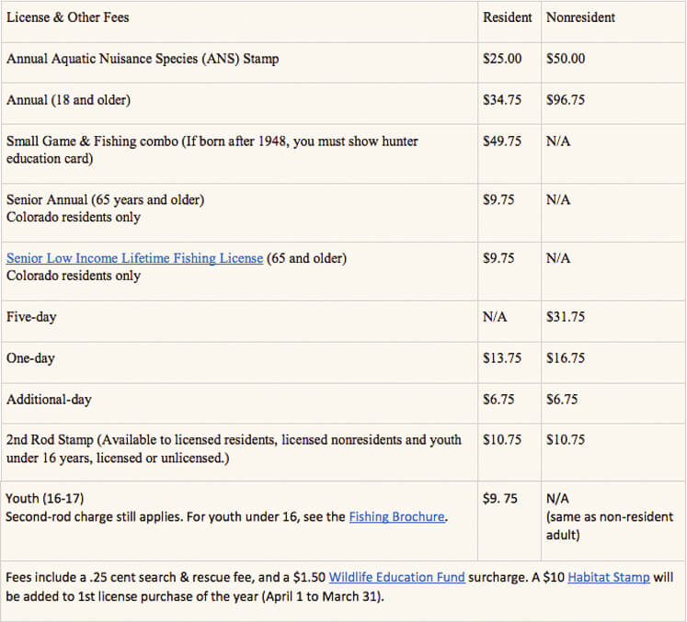Visit the Habitat Stamp link

608,577
